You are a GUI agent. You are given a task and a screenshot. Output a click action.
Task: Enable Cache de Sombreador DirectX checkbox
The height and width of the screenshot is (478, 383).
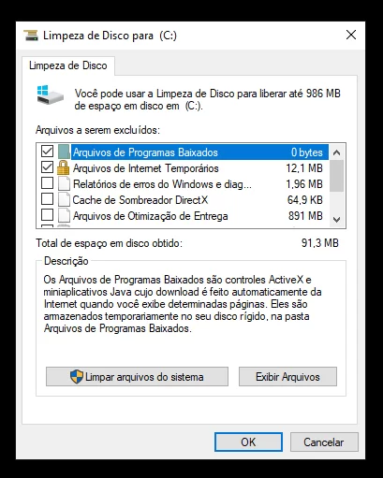tap(47, 198)
